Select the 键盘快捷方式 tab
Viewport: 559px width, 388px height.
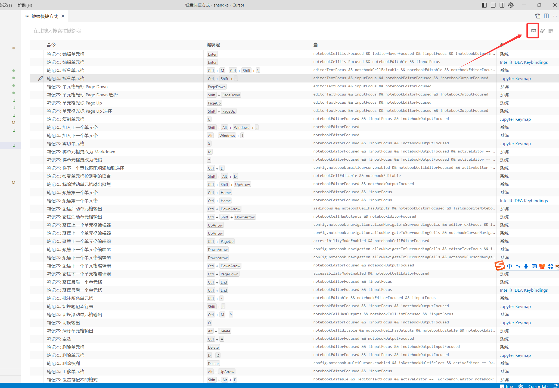pos(45,16)
